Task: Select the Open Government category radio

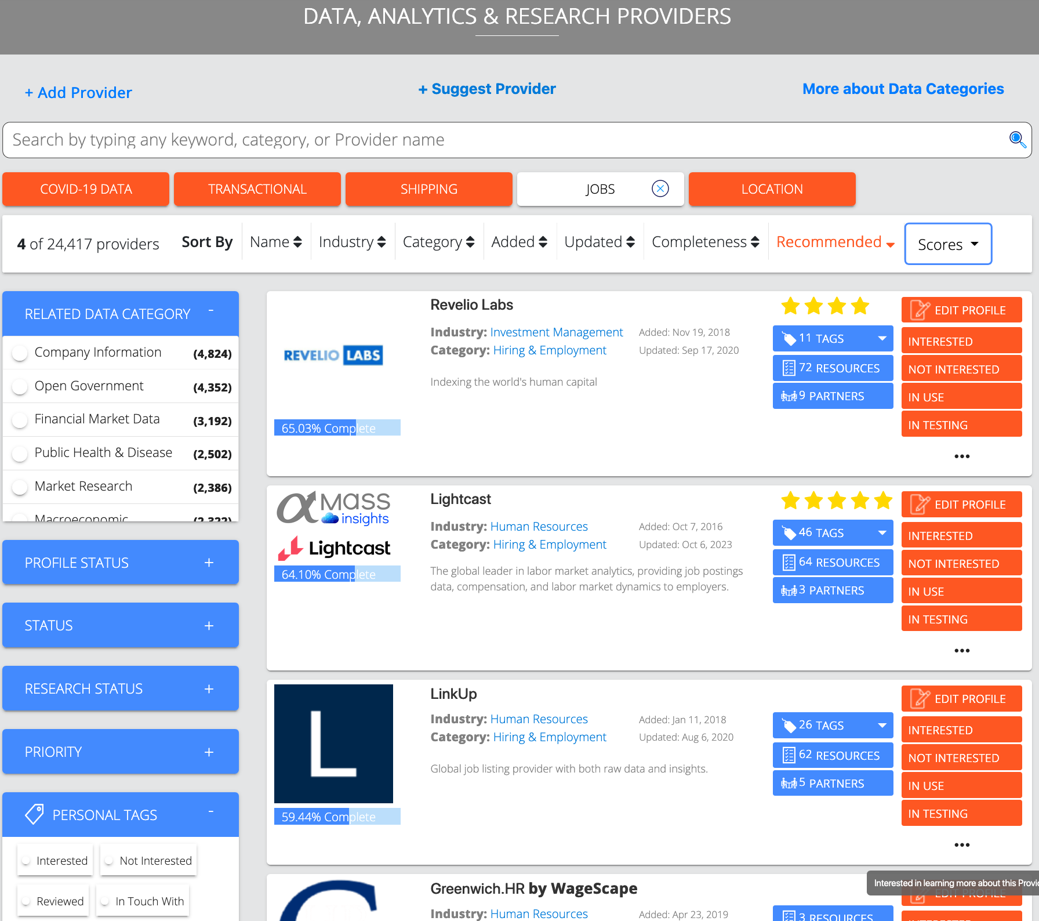Action: [20, 386]
